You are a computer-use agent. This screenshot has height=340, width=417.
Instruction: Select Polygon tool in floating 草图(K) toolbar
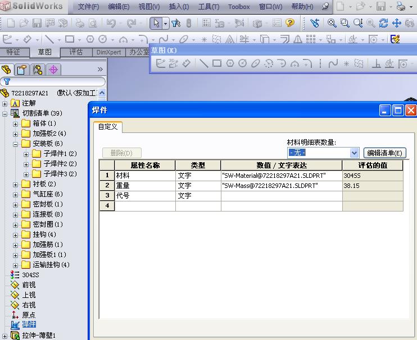230,63
